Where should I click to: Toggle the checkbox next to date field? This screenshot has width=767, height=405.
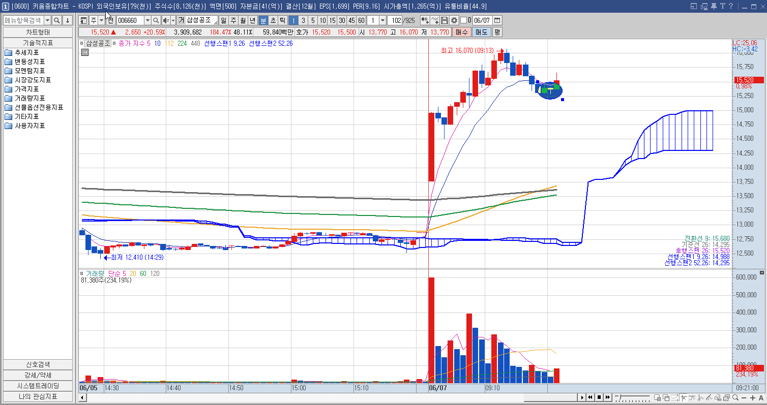click(463, 20)
